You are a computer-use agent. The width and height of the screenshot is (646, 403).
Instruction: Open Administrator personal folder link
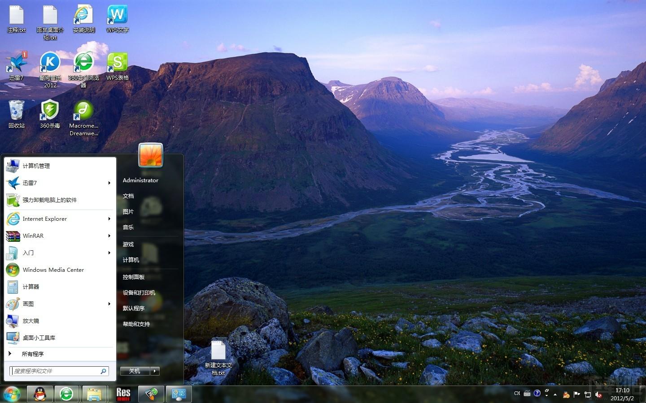(x=140, y=180)
